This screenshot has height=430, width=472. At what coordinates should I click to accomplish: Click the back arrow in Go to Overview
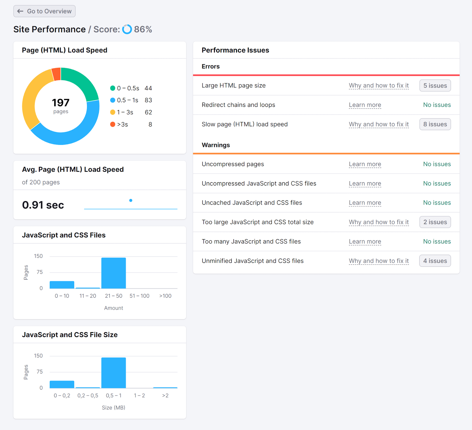[x=20, y=11]
